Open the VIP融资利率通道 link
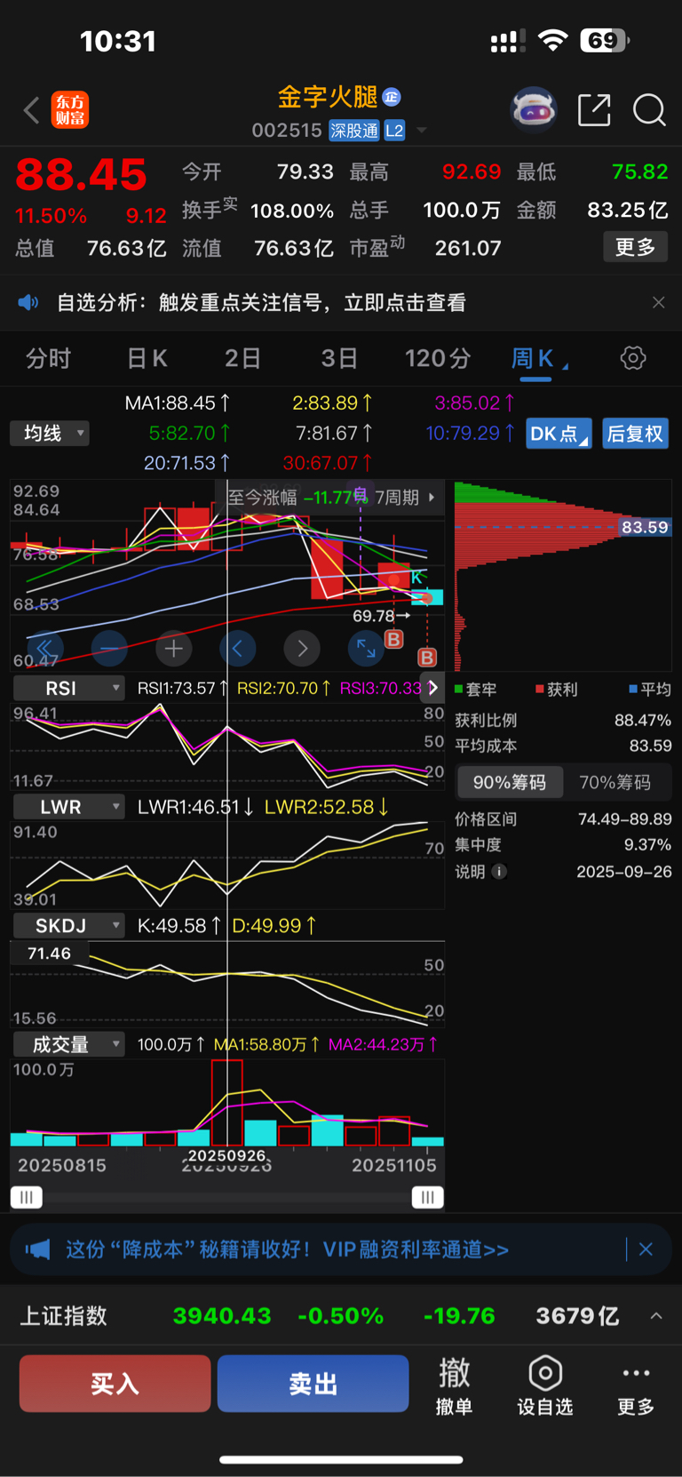The image size is (682, 1477). pos(416,1249)
